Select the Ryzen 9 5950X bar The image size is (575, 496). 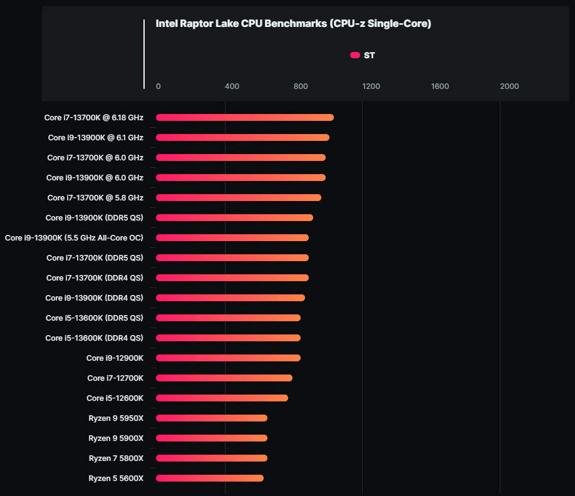coord(212,418)
